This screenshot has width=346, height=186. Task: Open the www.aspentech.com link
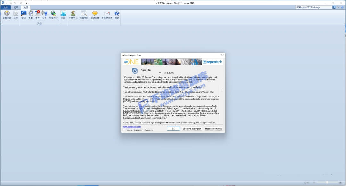pos(132,127)
